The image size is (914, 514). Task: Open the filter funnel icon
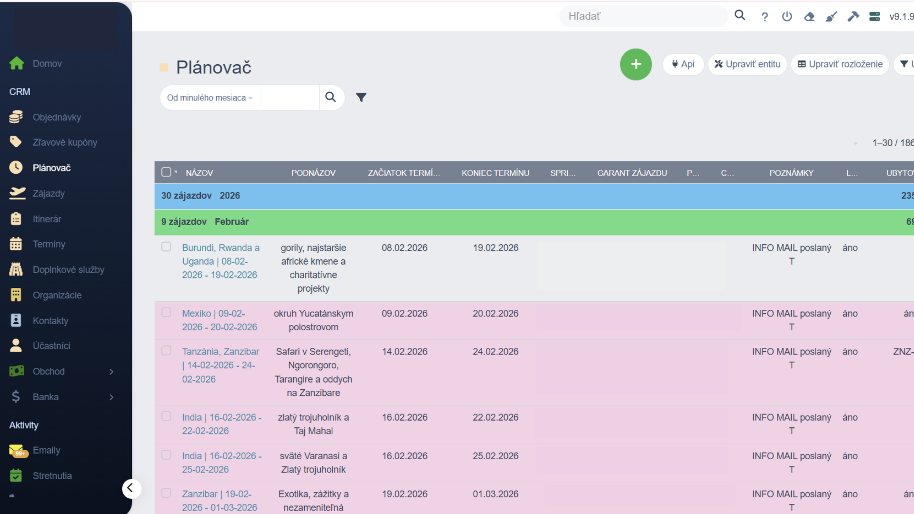361,98
